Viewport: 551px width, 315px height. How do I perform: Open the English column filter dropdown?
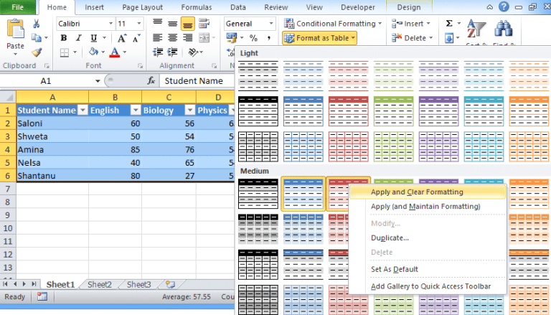click(136, 110)
